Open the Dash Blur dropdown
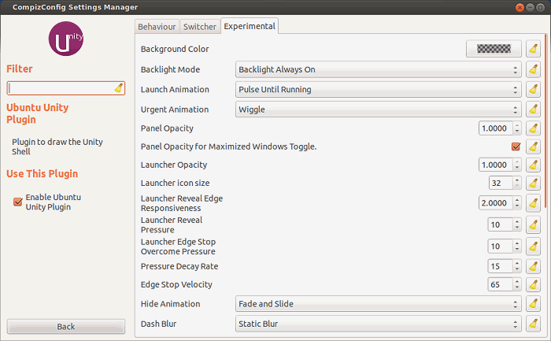The width and height of the screenshot is (551, 341). [378, 324]
